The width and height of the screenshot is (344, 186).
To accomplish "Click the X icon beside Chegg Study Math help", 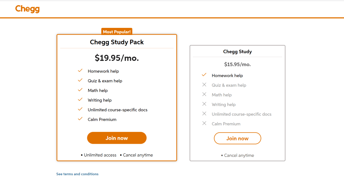I will point(204,94).
